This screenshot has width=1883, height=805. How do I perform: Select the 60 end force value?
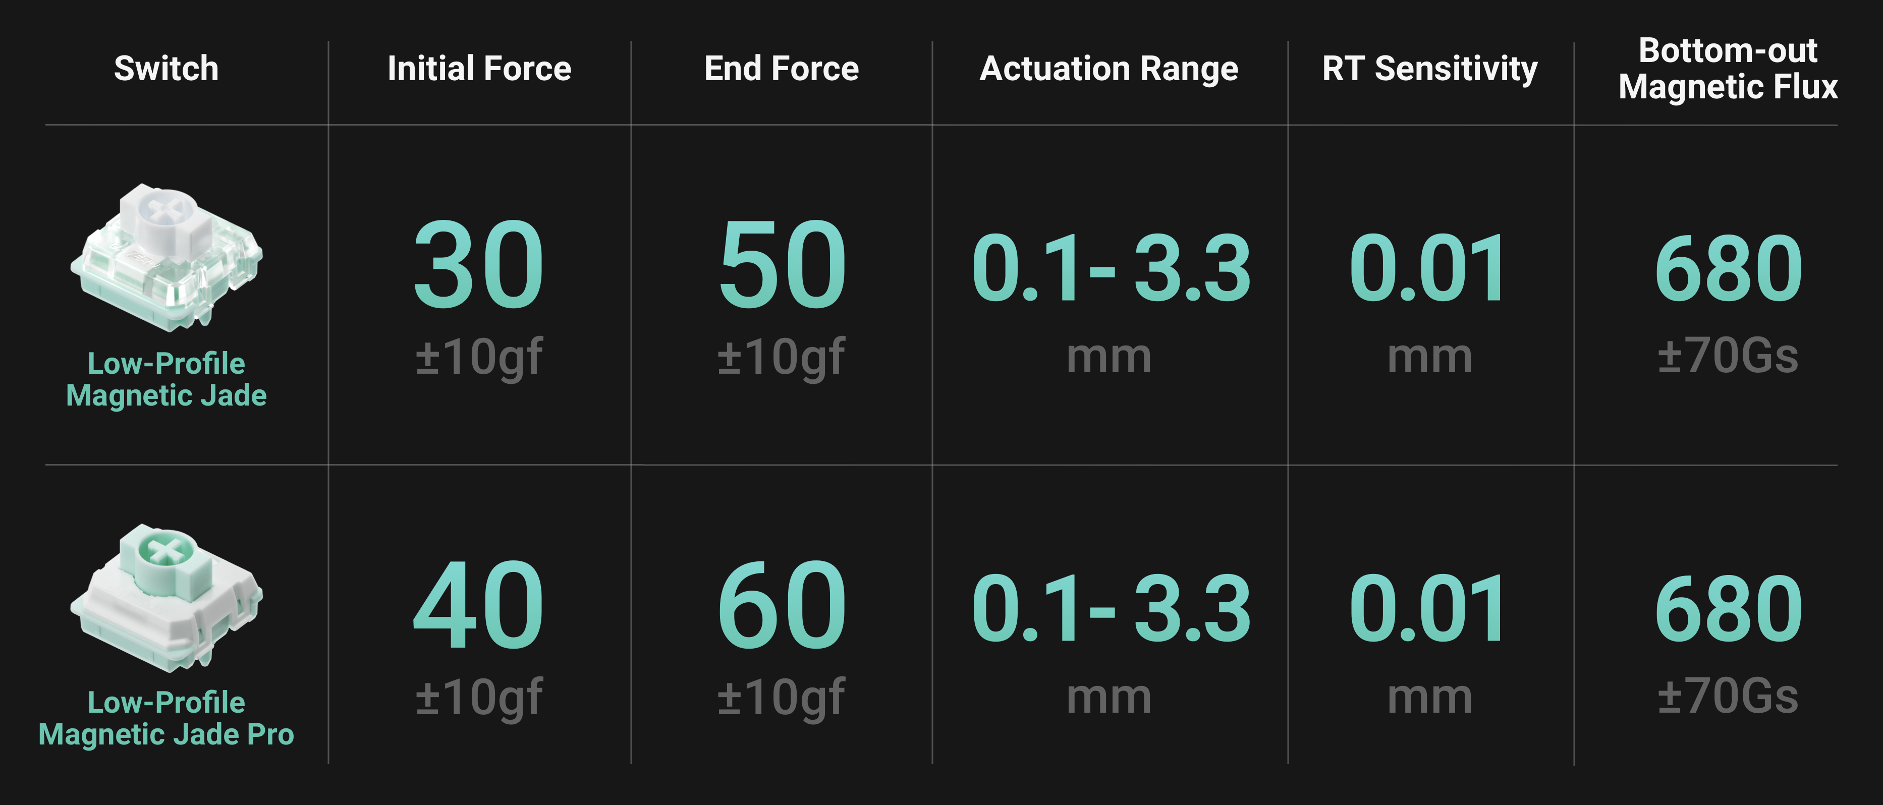coord(781,606)
